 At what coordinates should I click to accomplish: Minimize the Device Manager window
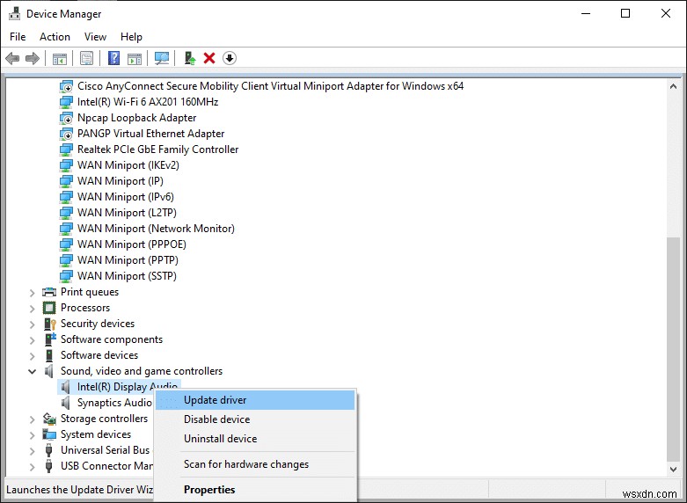click(586, 13)
